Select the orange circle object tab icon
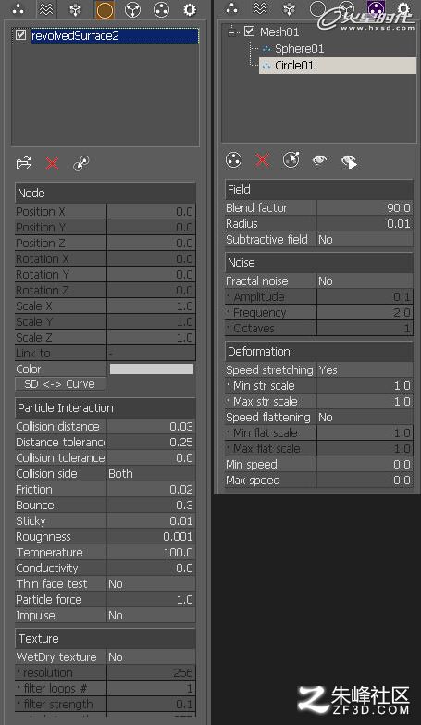The image size is (421, 725). 105,9
